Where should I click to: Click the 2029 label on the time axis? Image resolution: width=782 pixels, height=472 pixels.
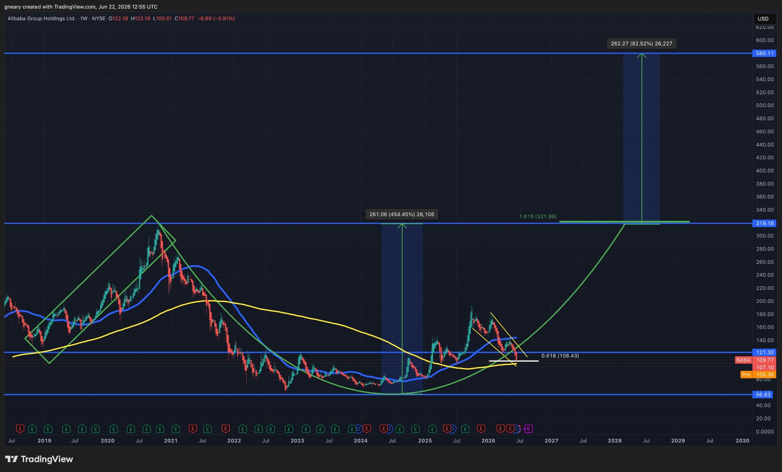click(x=678, y=441)
